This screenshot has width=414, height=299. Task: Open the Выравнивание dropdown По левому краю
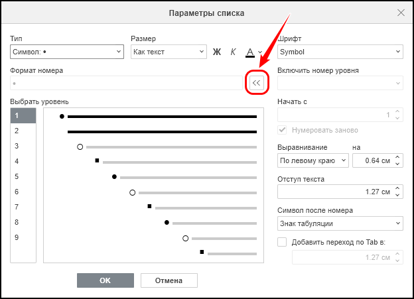click(313, 160)
